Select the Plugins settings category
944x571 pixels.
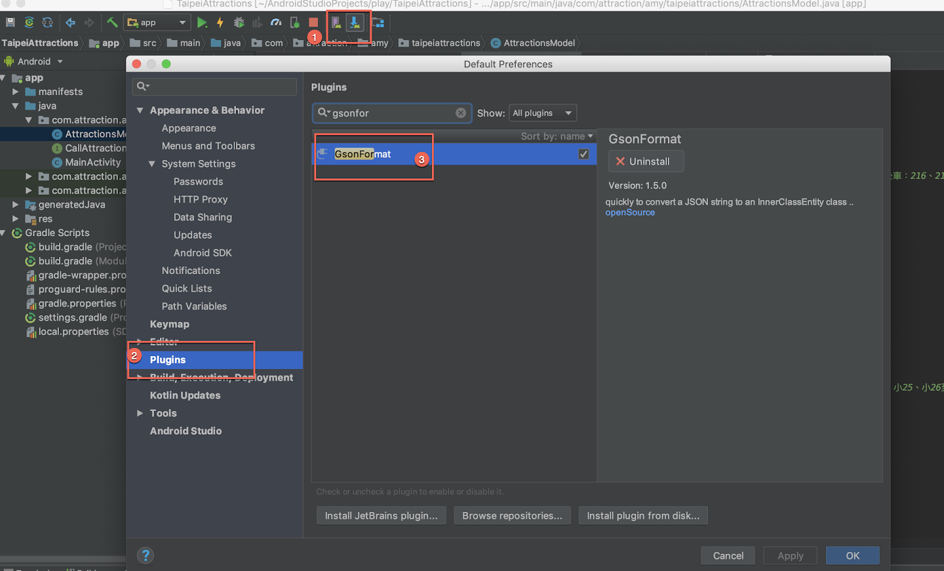pos(215,360)
